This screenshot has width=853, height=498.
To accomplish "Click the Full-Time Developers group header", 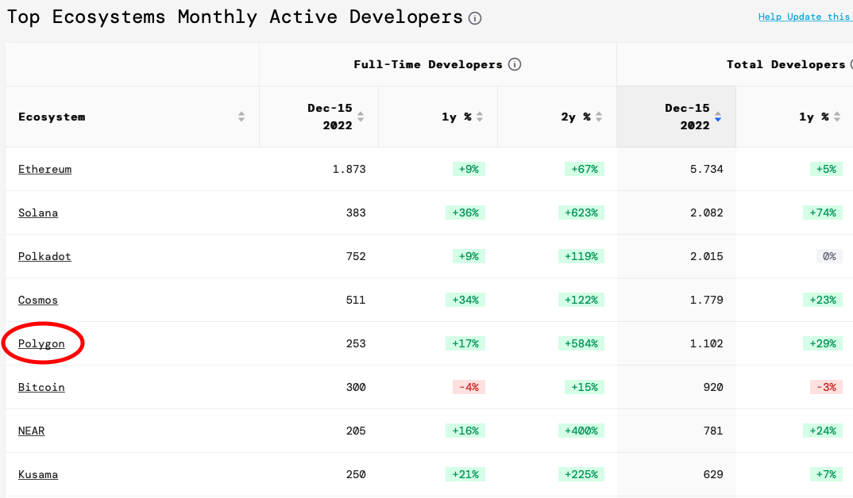I will pos(428,64).
